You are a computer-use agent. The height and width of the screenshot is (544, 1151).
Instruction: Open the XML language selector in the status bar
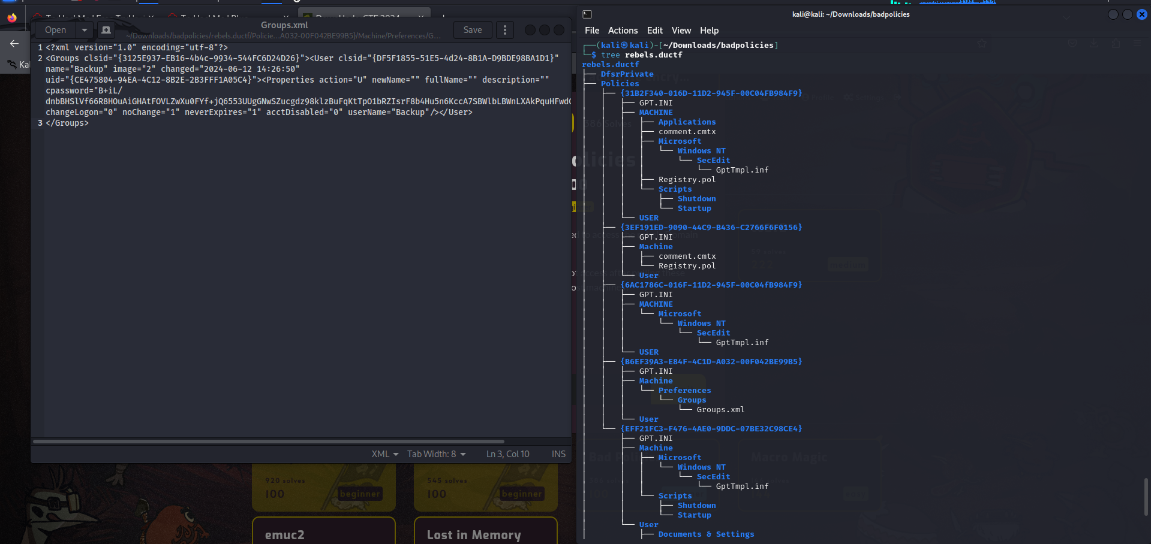pyautogui.click(x=384, y=454)
